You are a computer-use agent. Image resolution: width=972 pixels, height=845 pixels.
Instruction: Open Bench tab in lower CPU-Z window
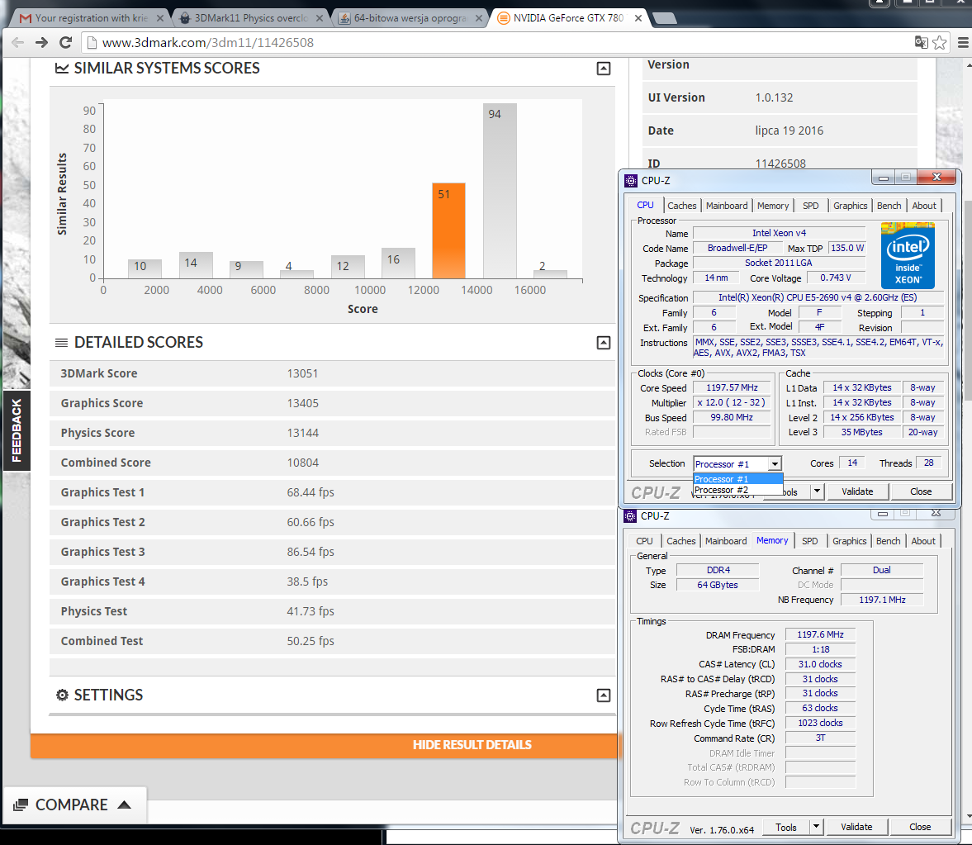889,540
